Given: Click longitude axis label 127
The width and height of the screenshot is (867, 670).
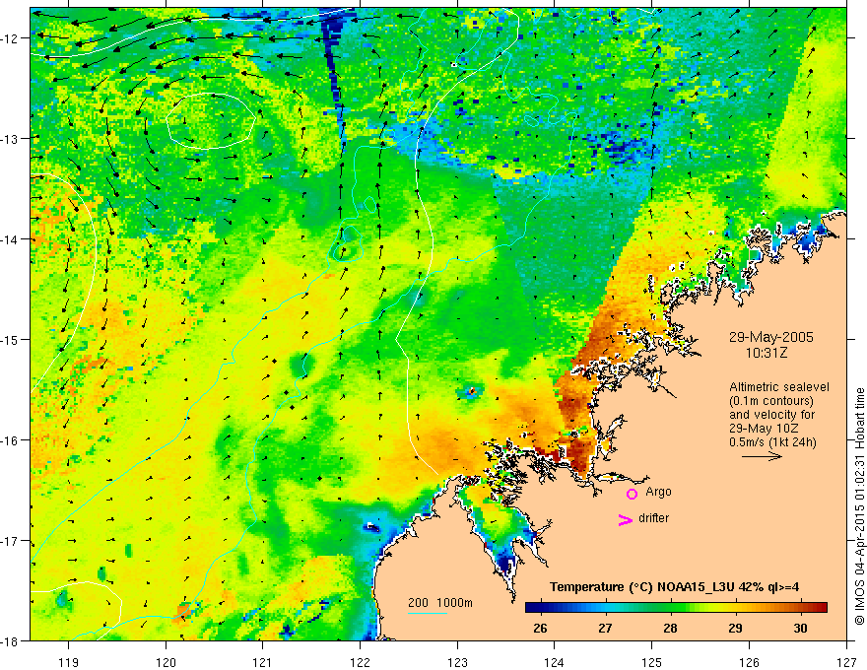Looking at the screenshot, I should click(846, 662).
